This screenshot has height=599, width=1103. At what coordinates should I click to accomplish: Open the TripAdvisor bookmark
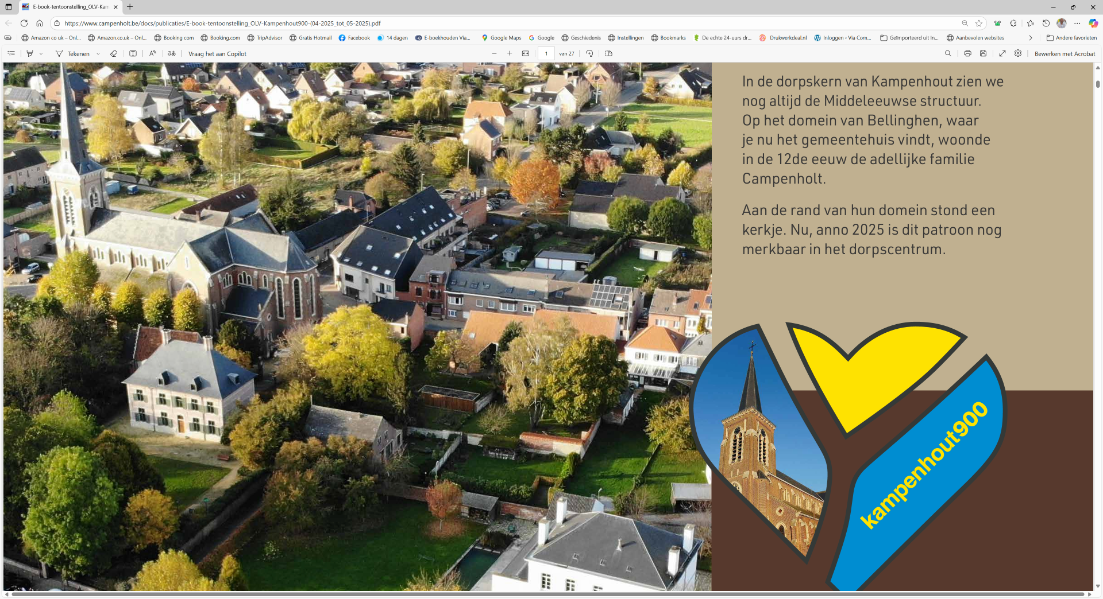(265, 38)
